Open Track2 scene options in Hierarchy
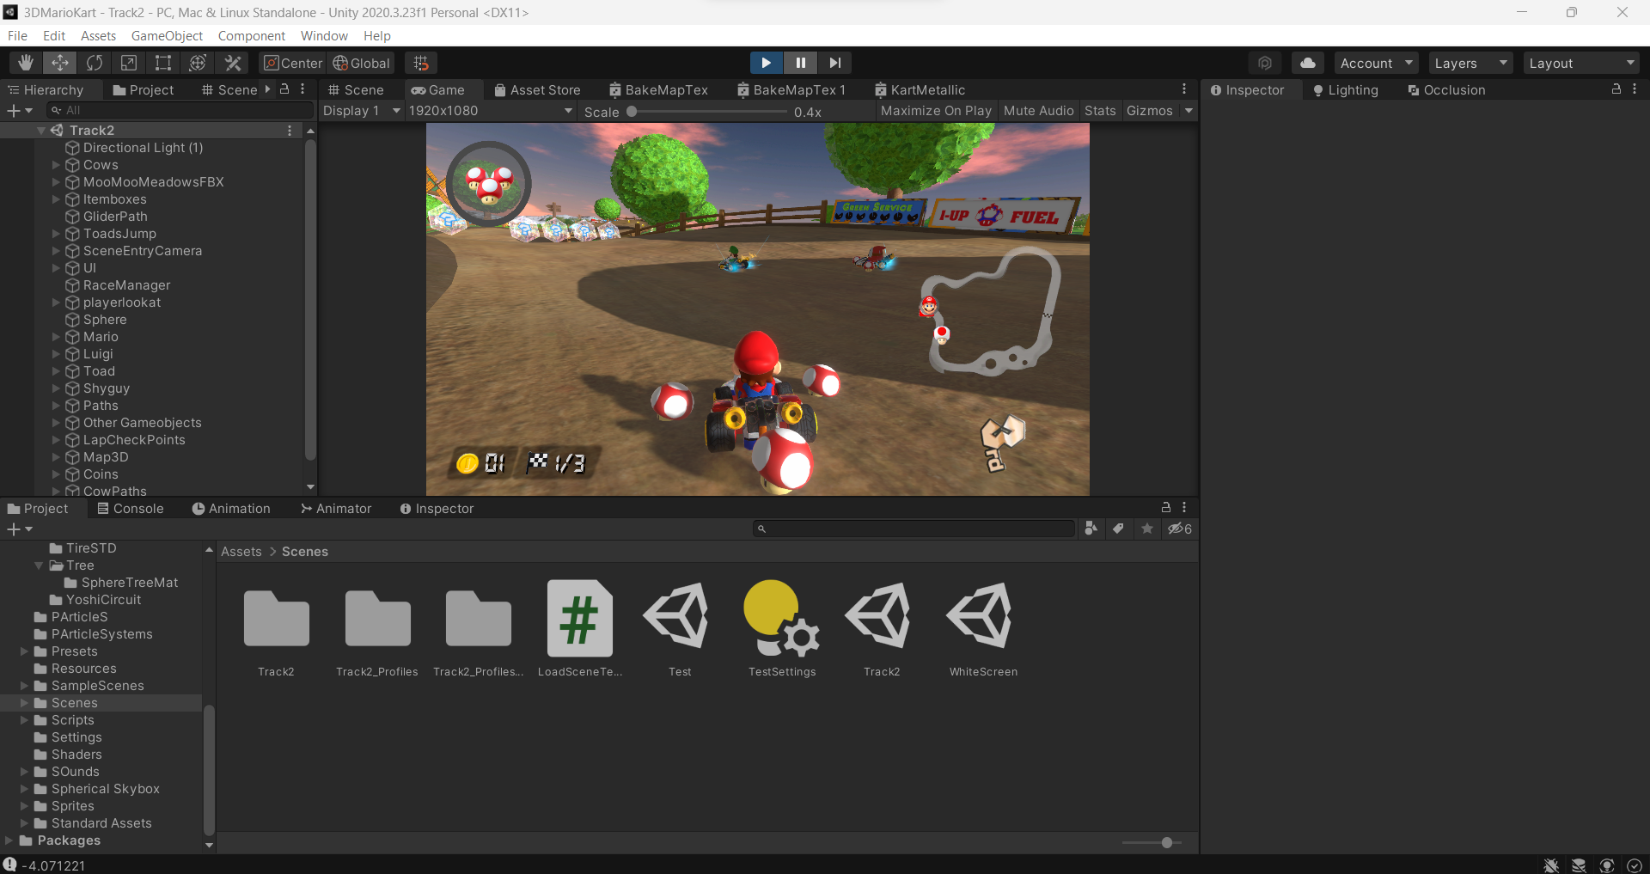 (290, 131)
